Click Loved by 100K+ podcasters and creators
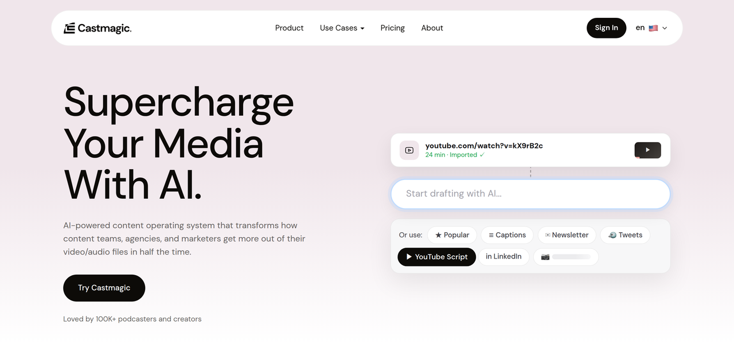Screen dimensions: 734x352 point(132,319)
